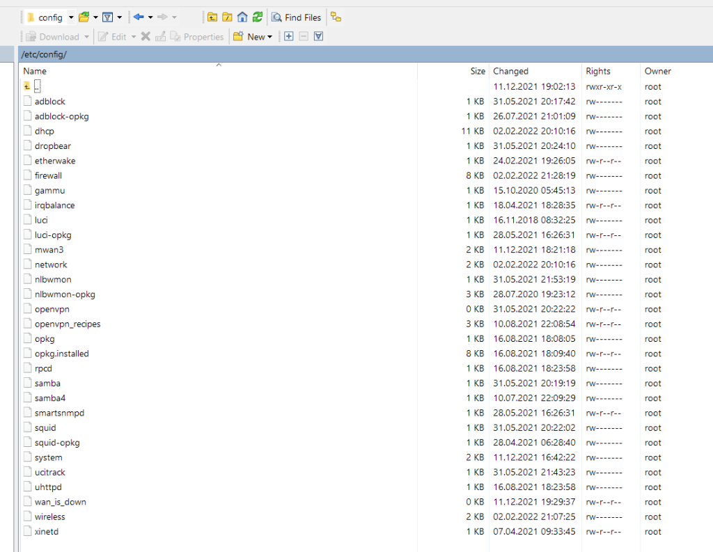This screenshot has height=552, width=713.
Task: Go back with the blue arrow
Action: click(x=139, y=17)
